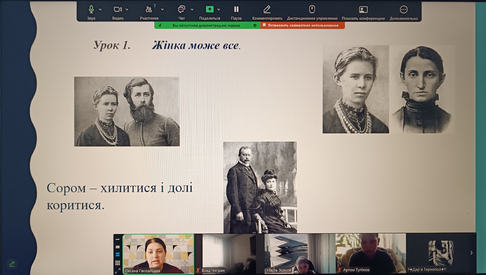Image resolution: width=486 pixels, height=275 pixels.
Task: Select Влад Чигрин's video thumbnail
Action: pos(229,253)
